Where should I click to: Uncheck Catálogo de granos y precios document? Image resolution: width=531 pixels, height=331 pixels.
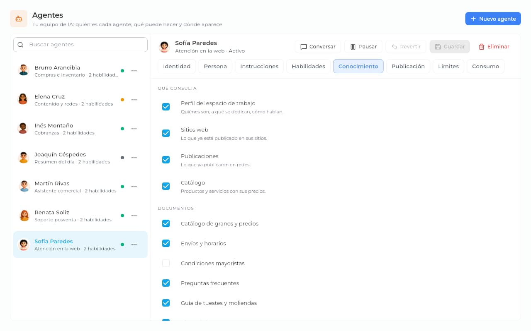tap(166, 223)
